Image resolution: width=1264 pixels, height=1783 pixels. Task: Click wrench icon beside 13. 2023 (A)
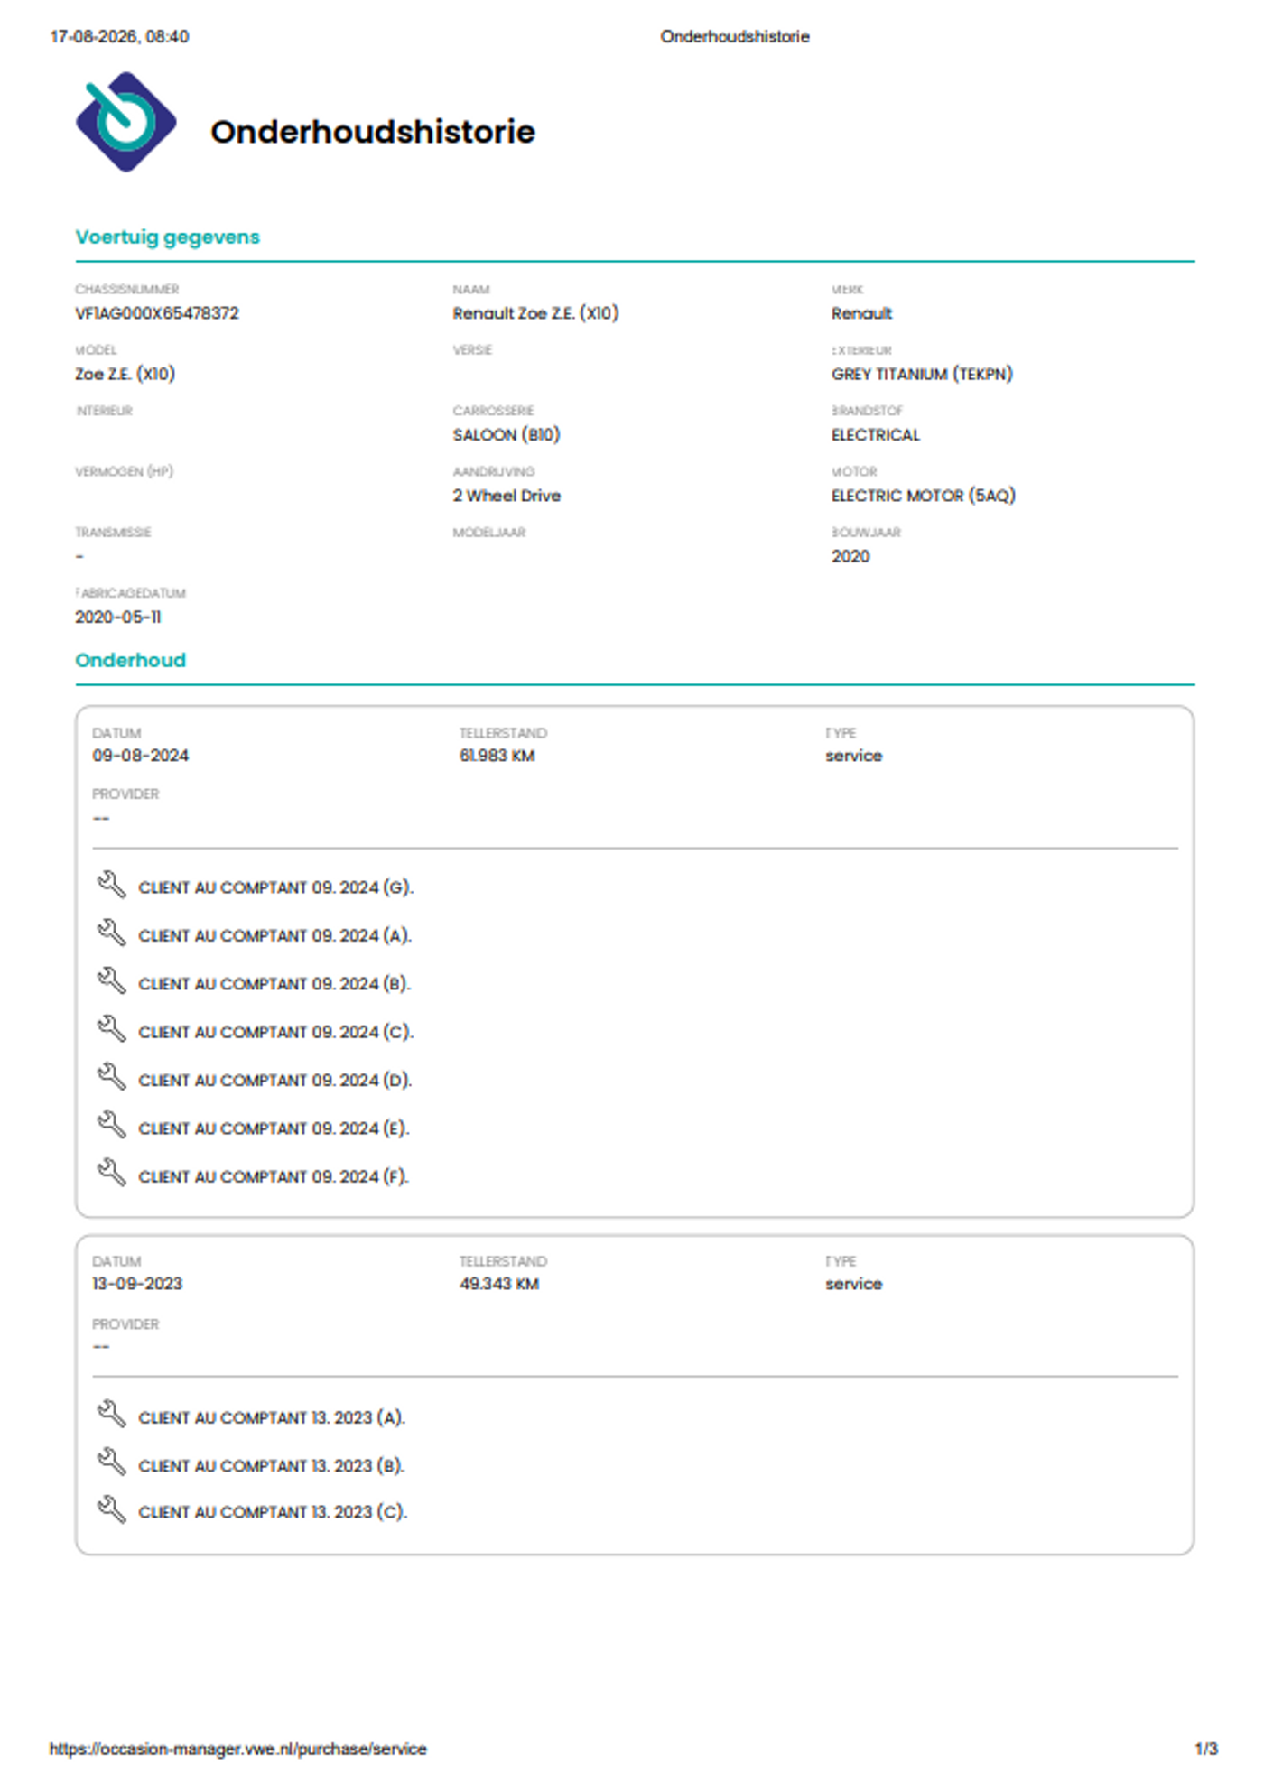pyautogui.click(x=111, y=1414)
